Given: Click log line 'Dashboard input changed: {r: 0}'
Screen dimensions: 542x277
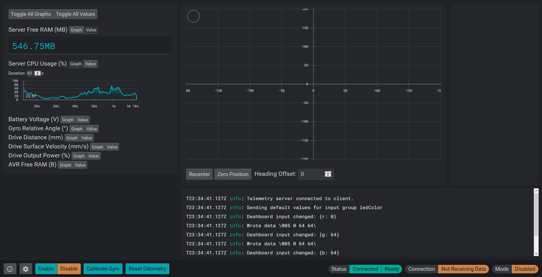Looking at the screenshot, I should (x=261, y=217).
